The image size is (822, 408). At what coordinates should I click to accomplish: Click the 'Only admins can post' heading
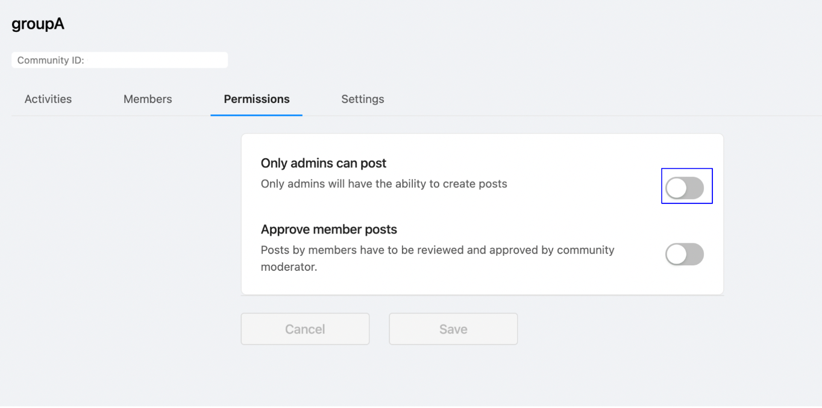(324, 163)
